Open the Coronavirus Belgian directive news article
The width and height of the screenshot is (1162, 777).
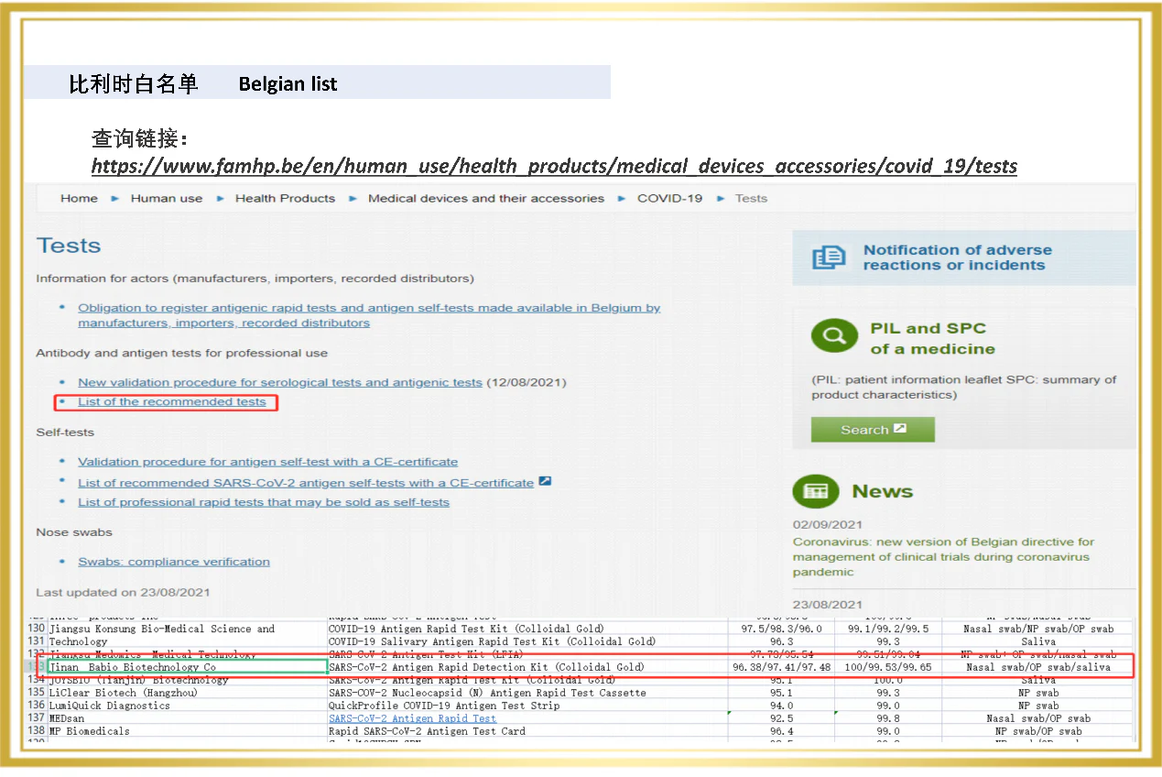click(943, 556)
